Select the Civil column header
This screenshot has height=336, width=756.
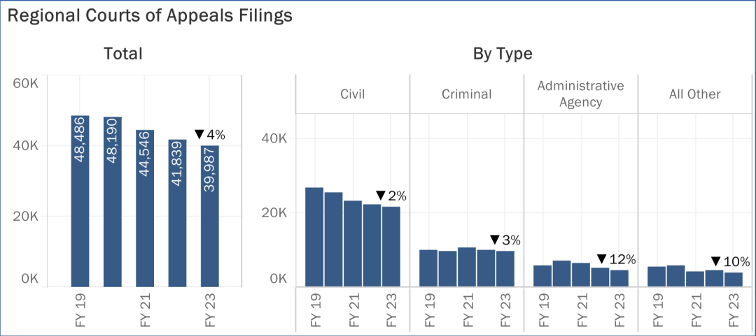point(353,94)
